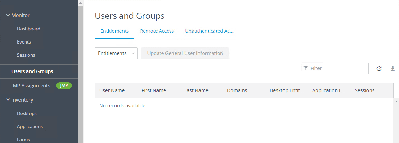
Task: Switch to the Remote Access tab
Action: (x=157, y=31)
